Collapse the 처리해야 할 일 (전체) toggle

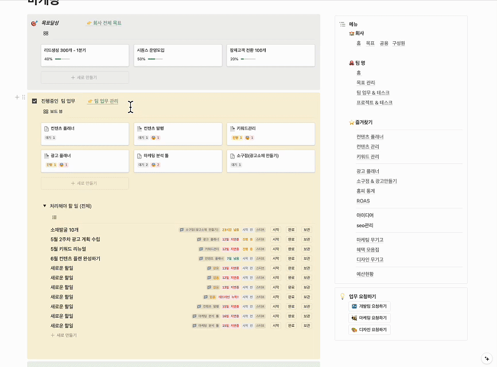point(45,206)
